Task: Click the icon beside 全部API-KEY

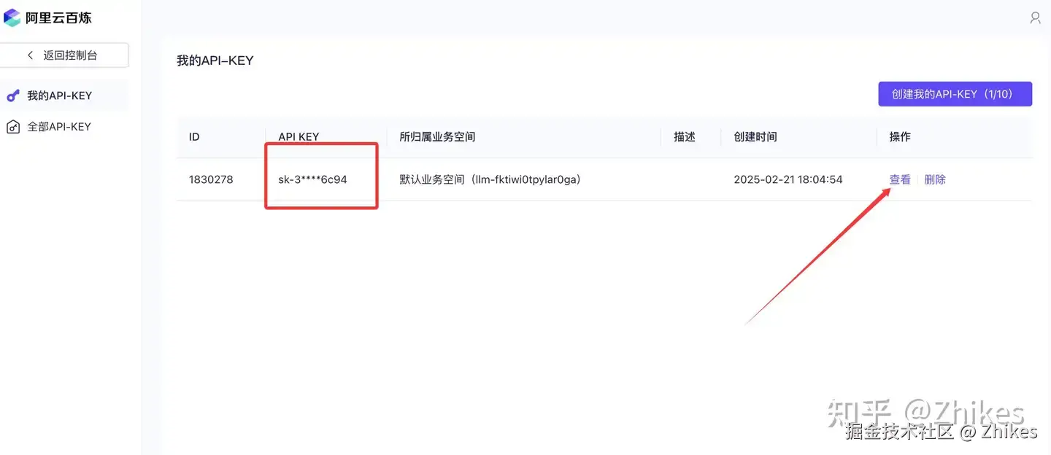Action: pos(12,127)
